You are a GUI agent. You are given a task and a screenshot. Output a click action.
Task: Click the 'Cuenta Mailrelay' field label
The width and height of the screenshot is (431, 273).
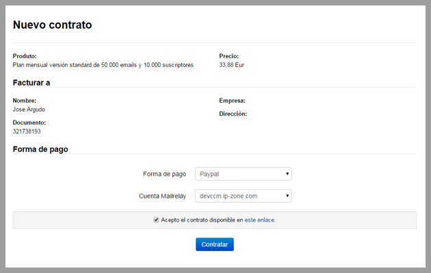pos(162,196)
